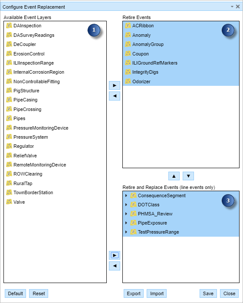Click the PipeCrossing layer icon

[x=9, y=109]
